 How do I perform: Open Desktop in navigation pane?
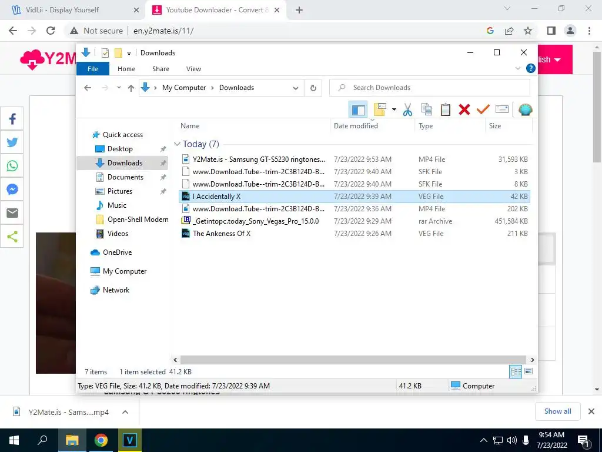120,149
